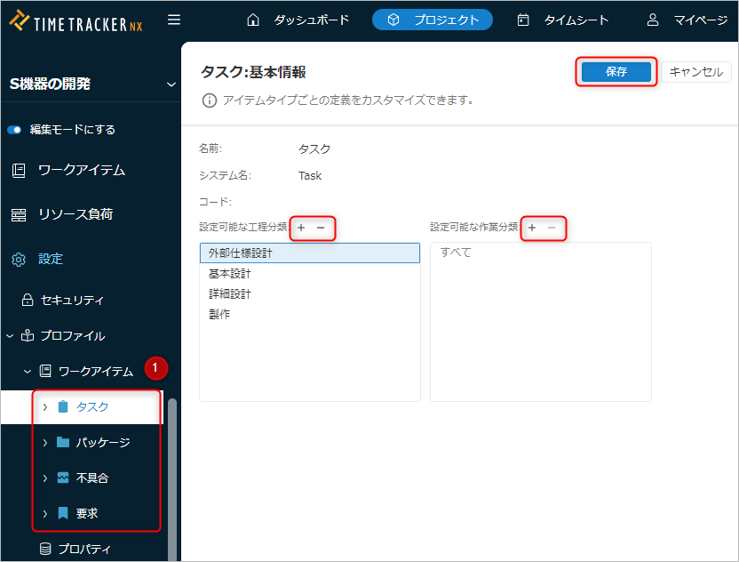
Task: Expand the 不具合 tree node
Action: pos(45,478)
